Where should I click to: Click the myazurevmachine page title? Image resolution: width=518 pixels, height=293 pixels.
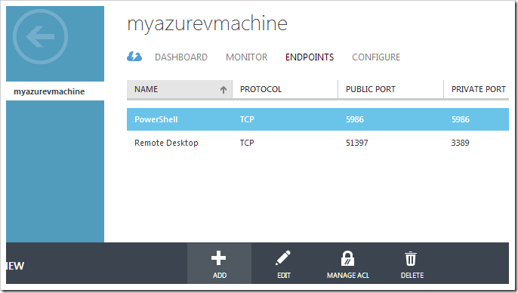208,23
